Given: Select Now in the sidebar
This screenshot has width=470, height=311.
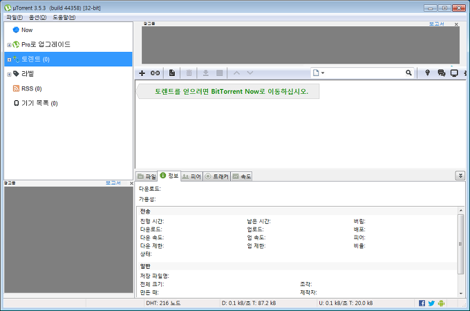Looking at the screenshot, I should (x=27, y=30).
